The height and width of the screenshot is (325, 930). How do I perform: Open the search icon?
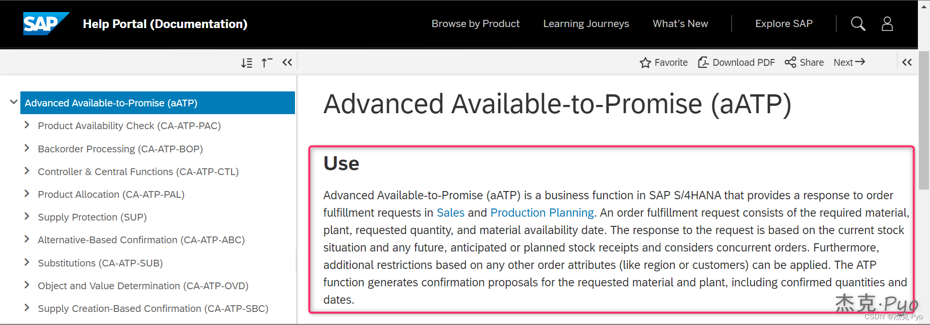858,23
